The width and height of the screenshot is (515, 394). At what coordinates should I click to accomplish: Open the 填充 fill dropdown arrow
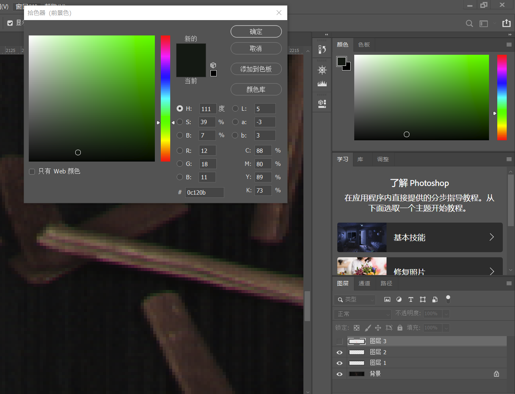[446, 328]
